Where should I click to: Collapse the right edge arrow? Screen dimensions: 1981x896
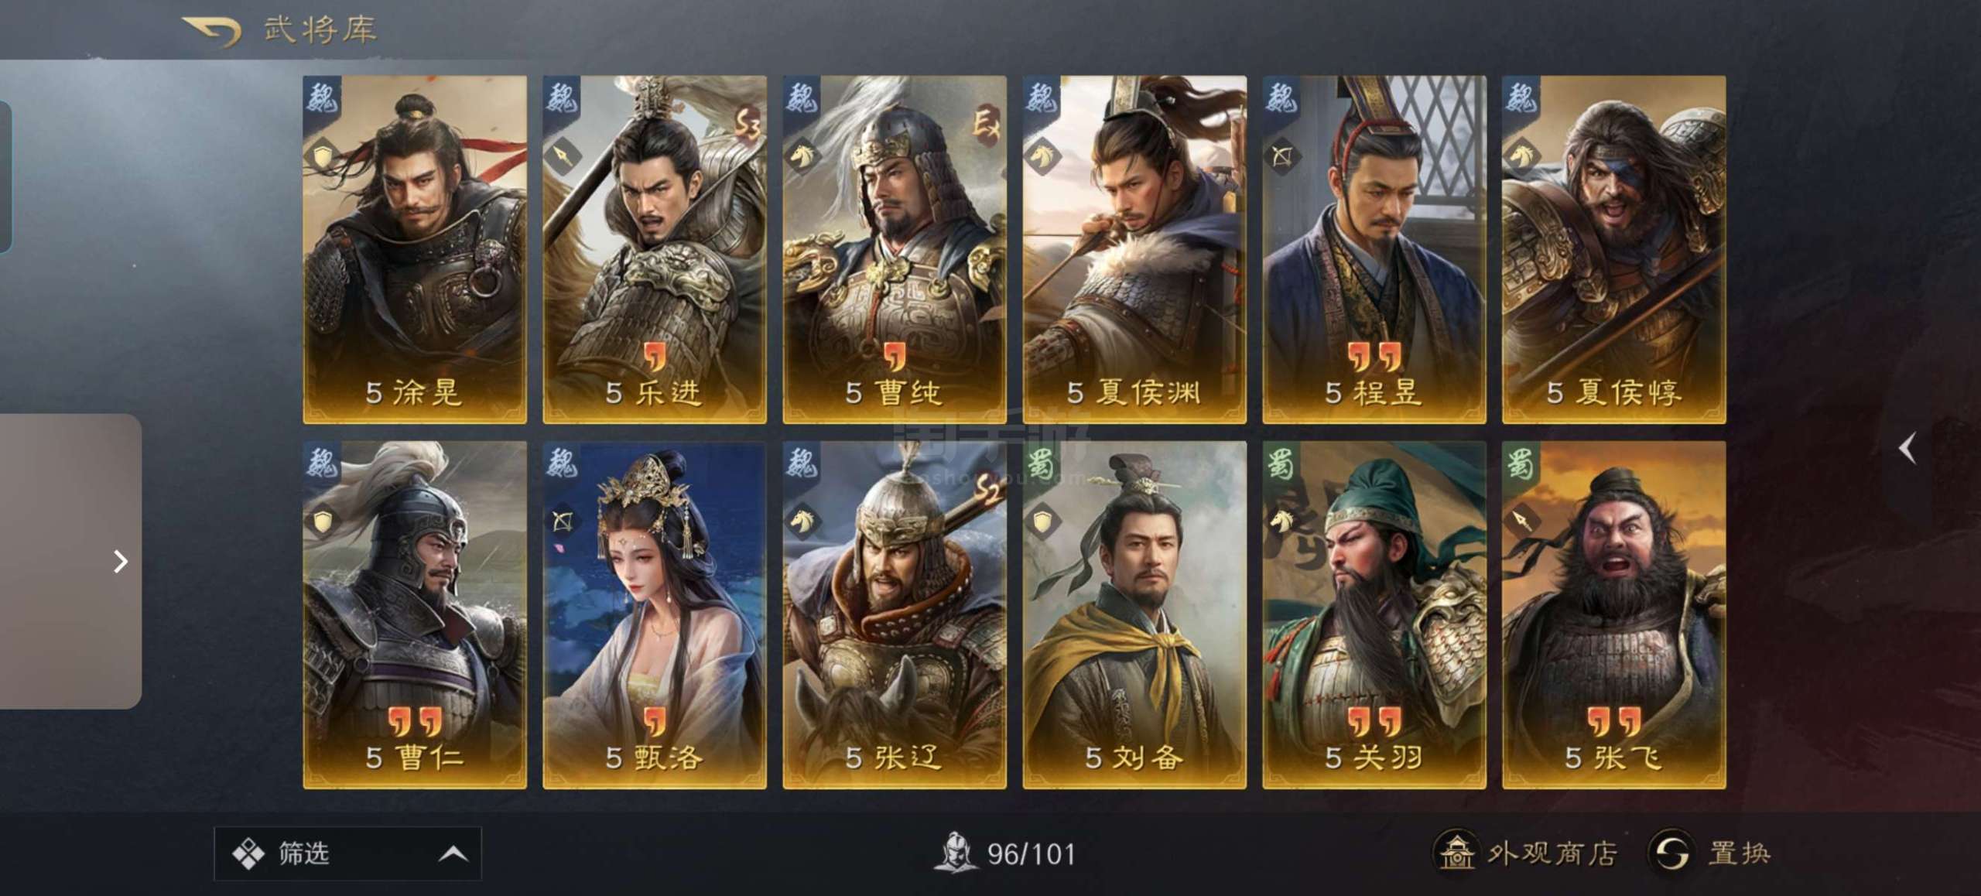(1907, 448)
